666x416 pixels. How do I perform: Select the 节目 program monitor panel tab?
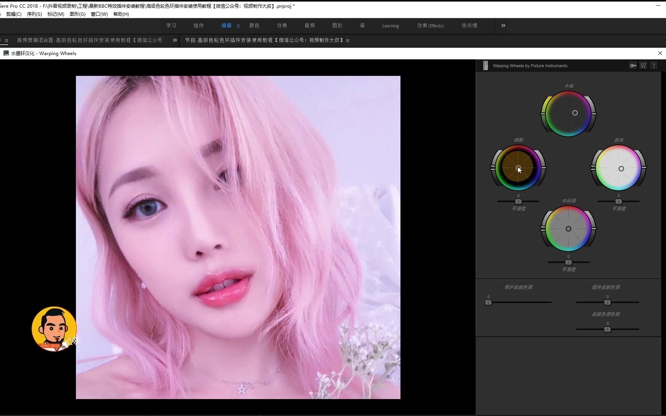tap(264, 40)
